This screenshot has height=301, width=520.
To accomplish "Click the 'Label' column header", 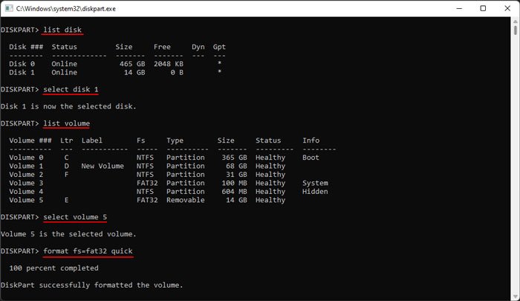I will [x=92, y=140].
